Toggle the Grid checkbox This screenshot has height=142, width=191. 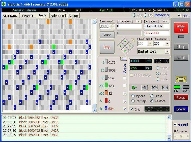[132, 109]
